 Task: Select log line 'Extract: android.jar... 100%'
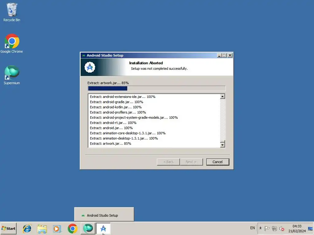(x=111, y=128)
